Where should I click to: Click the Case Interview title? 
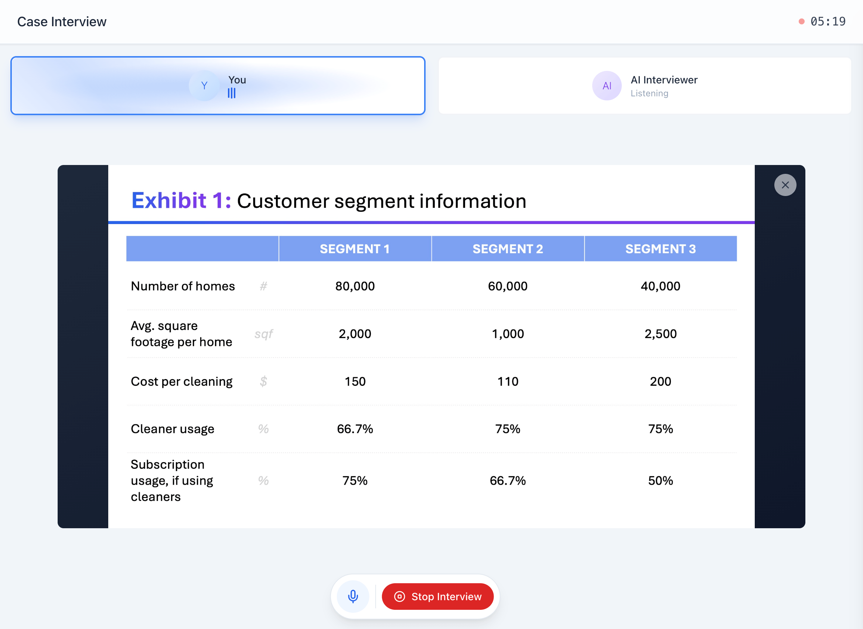[62, 22]
